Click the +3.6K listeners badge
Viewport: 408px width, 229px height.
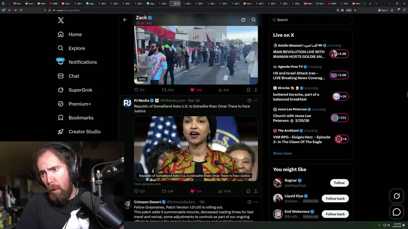(339, 75)
